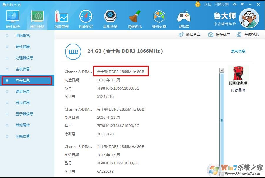Click 复制信息 copy info link
265x178 pixels.
coord(238,51)
